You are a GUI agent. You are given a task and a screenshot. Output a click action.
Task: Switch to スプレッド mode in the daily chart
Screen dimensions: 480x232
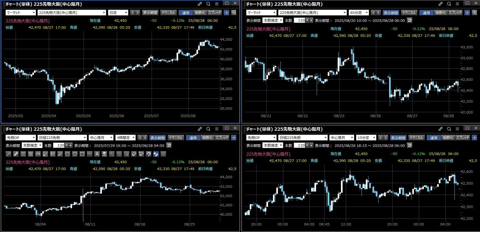click(x=214, y=13)
